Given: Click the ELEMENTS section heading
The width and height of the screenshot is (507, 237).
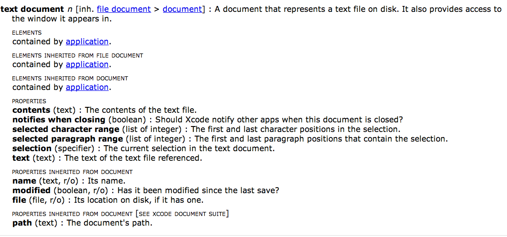Looking at the screenshot, I should tap(27, 33).
